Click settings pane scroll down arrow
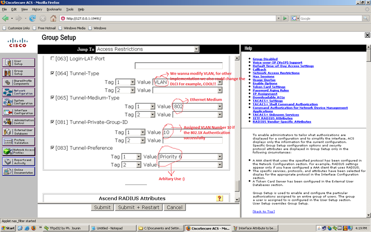 (237, 199)
